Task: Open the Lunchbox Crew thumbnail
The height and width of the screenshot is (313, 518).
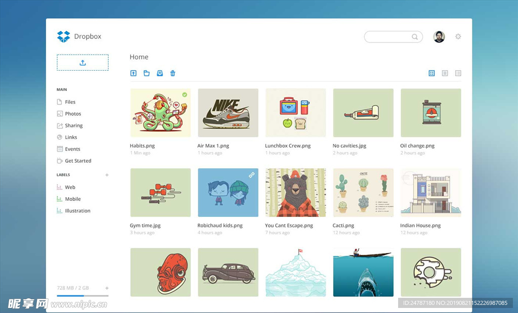Action: pyautogui.click(x=295, y=113)
